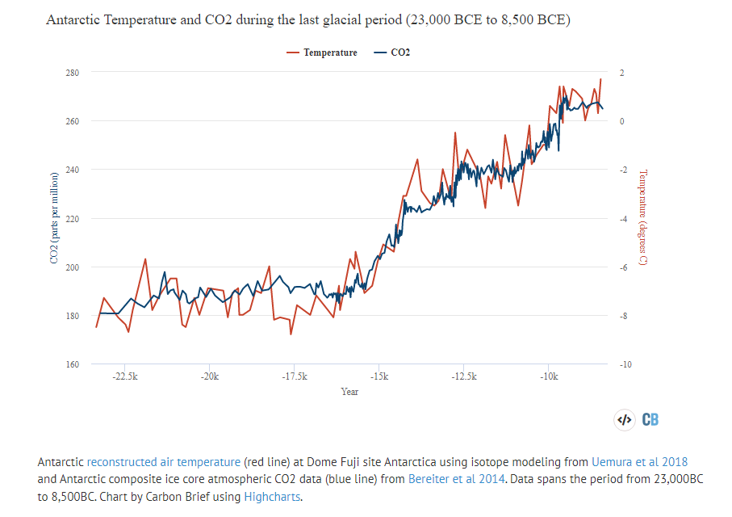The width and height of the screenshot is (732, 517).
Task: Click the 280 label on the CO2 axis
Action: pyautogui.click(x=71, y=73)
